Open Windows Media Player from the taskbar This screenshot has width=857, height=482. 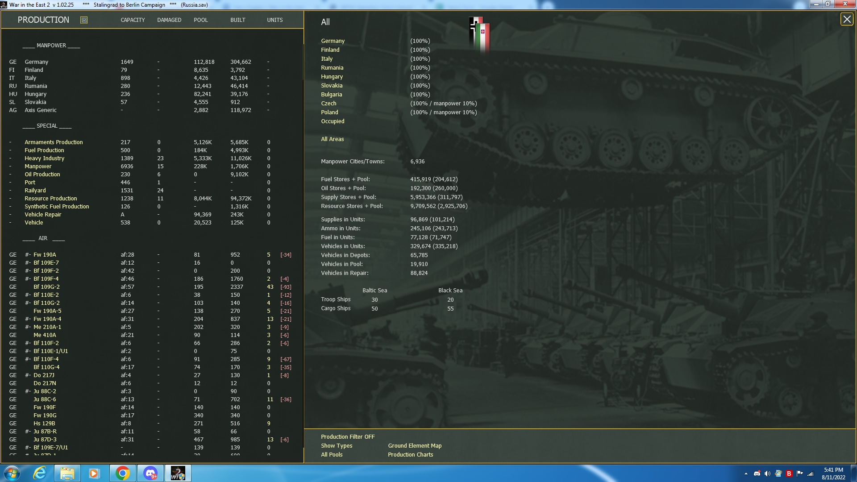[x=95, y=473]
